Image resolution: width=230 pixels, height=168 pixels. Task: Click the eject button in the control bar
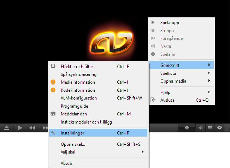point(7,128)
